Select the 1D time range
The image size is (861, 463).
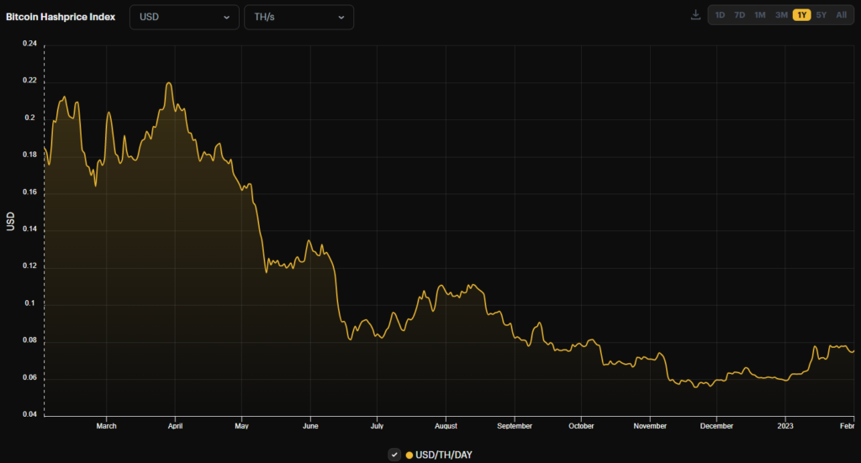tap(720, 15)
